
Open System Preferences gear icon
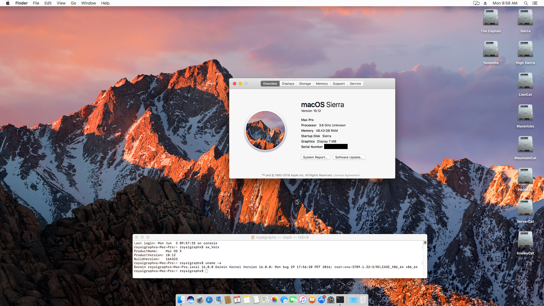[x=331, y=299]
